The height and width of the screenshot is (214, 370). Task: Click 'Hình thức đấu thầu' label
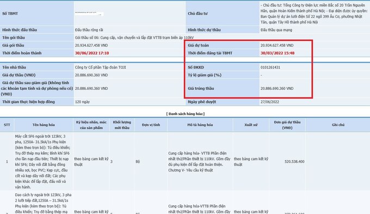(x=20, y=30)
